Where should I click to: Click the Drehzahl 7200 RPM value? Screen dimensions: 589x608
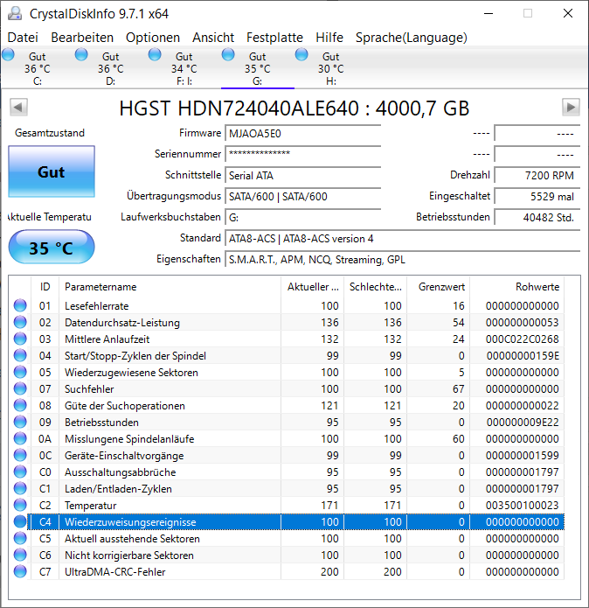click(x=537, y=175)
